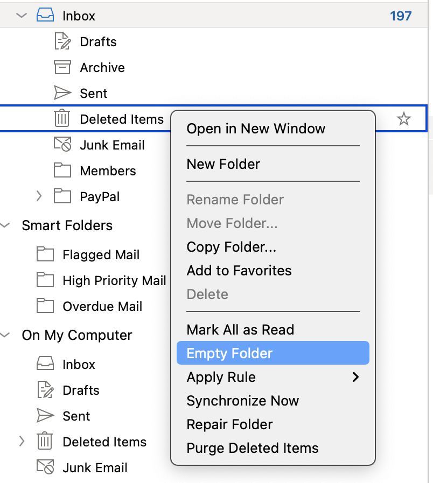Click the greyed Move Folder... entry
The image size is (433, 483).
click(x=232, y=223)
